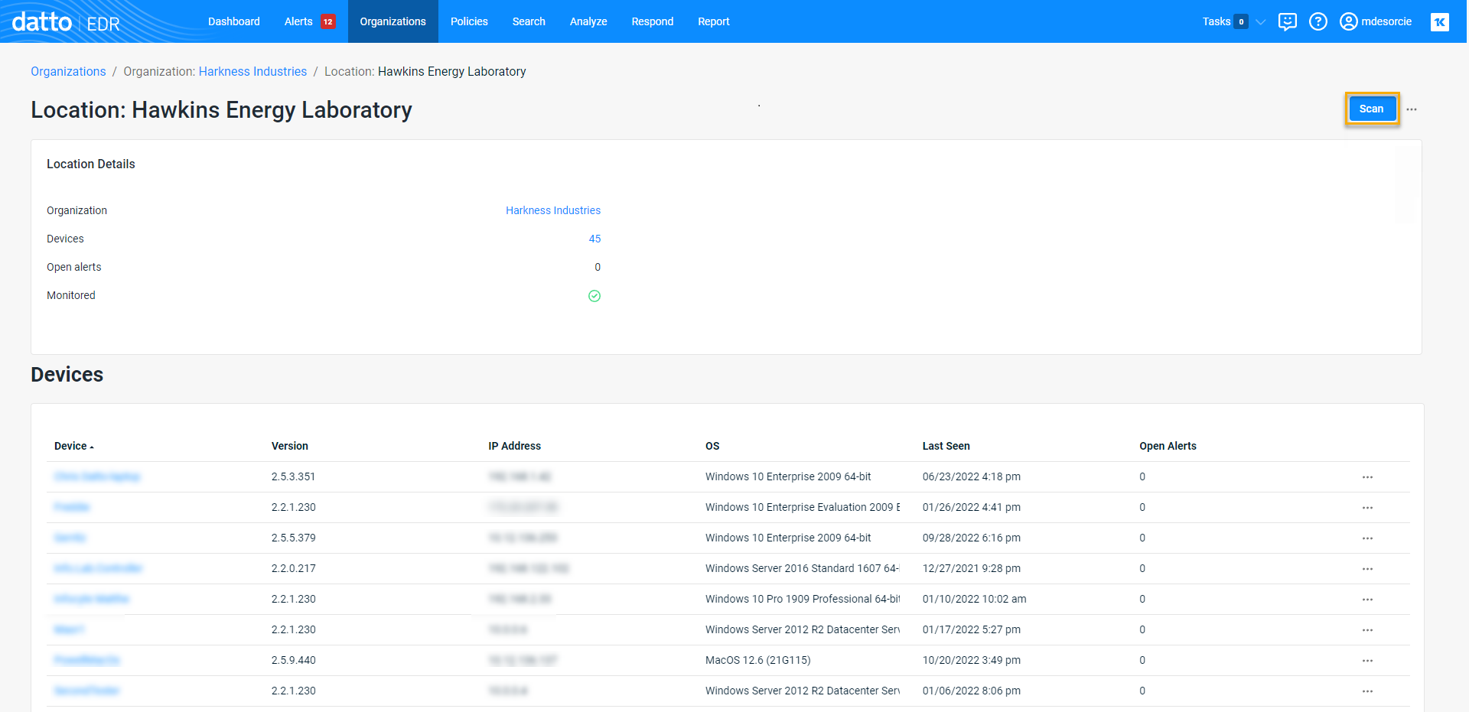Click the Tasks label in header
Viewport: 1469px width, 712px height.
click(1217, 21)
